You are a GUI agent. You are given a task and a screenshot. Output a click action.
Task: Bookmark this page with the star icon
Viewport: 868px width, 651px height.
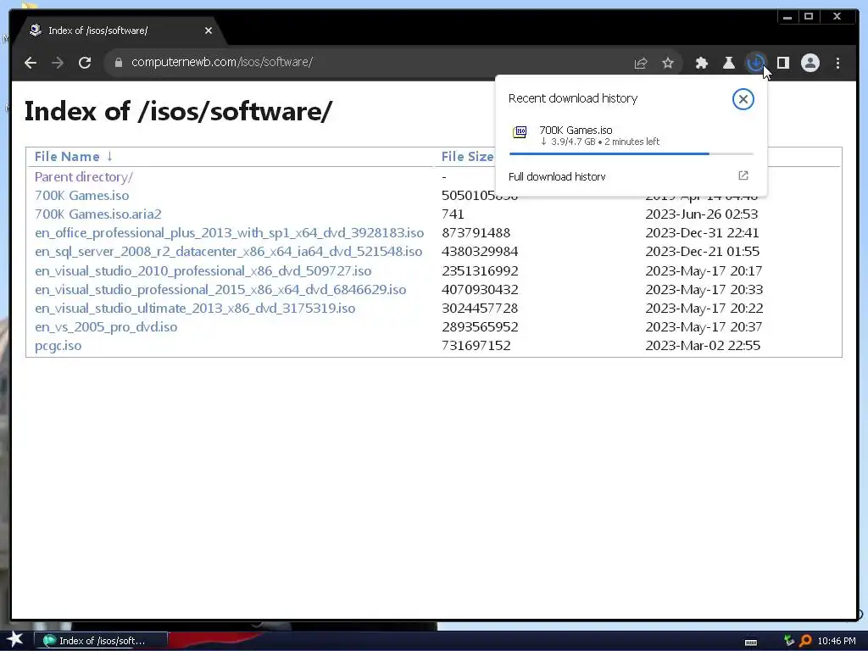(x=668, y=63)
